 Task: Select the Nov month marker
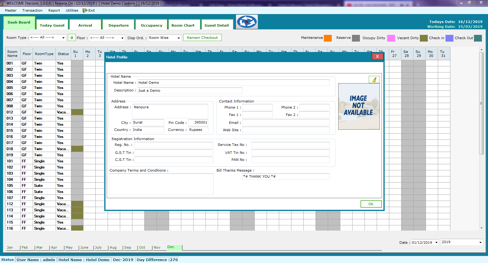pyautogui.click(x=157, y=247)
